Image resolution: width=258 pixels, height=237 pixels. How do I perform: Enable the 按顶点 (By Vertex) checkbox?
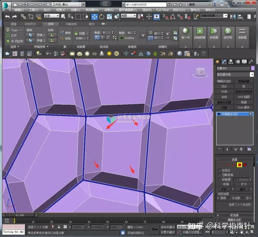click(x=219, y=171)
